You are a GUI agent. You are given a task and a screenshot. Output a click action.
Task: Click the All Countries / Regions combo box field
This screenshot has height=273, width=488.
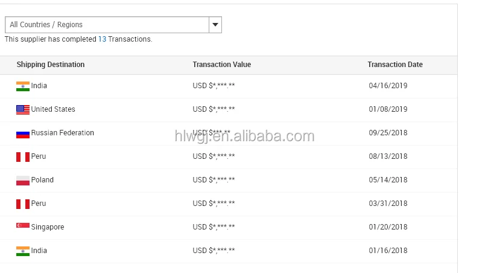[x=113, y=25]
